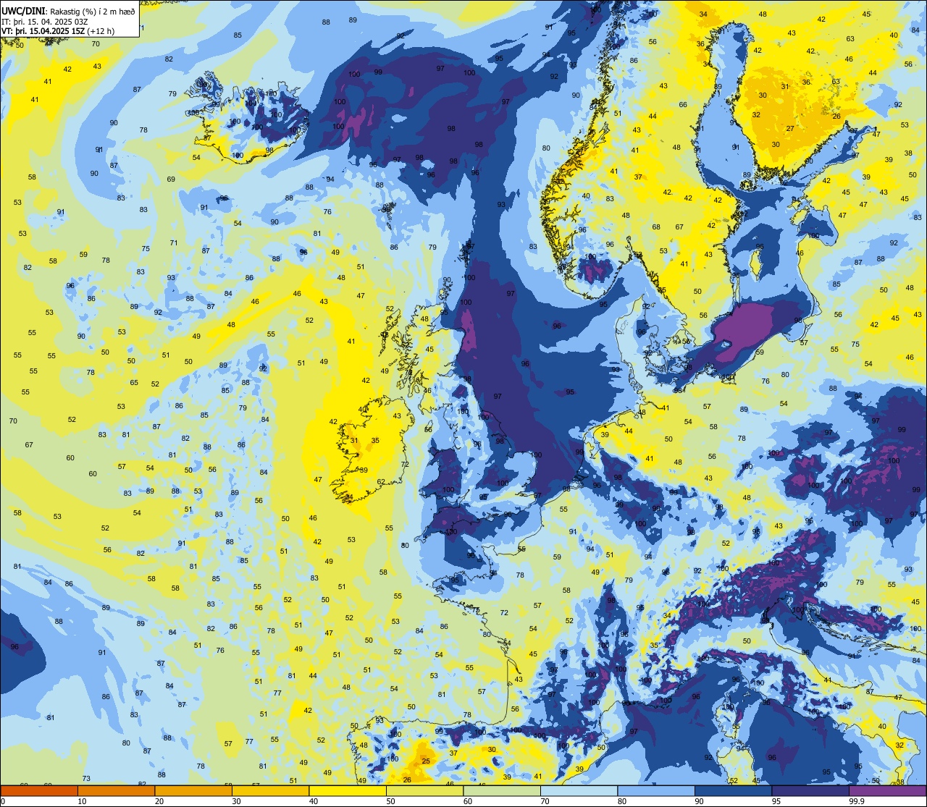Viewport: 927px width, 807px height.
Task: Select the 90–95 blue legend segment
Action: 733,790
